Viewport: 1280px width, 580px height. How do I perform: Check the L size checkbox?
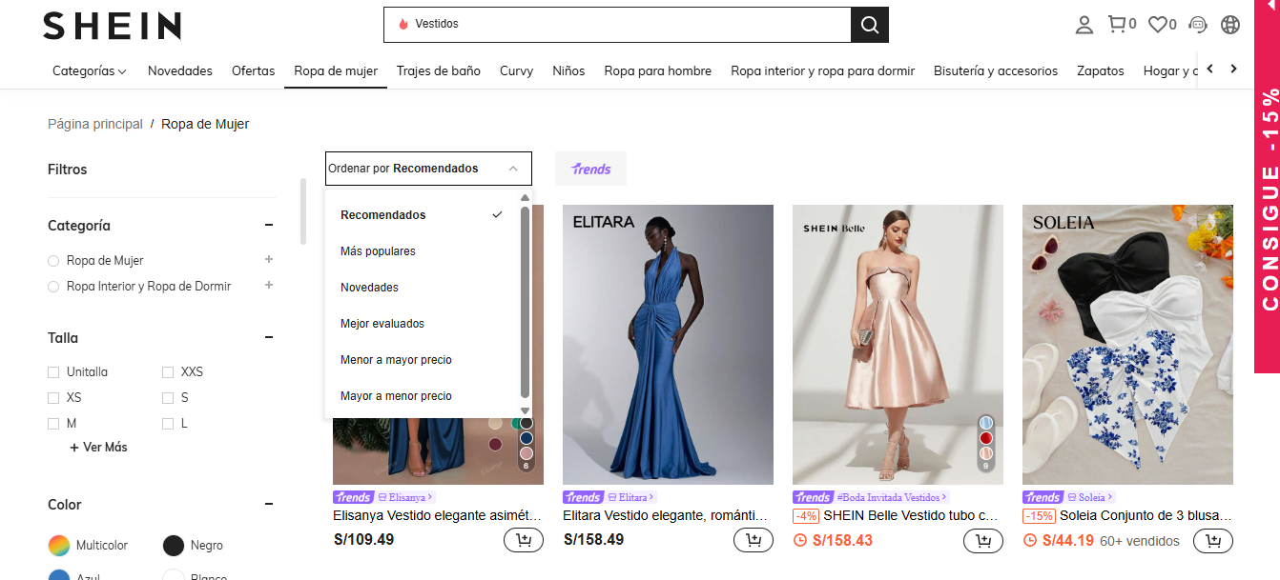point(168,424)
